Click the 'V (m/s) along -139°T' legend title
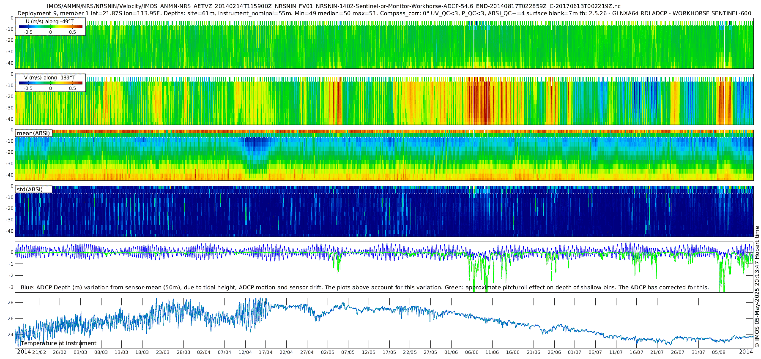 tap(49, 78)
